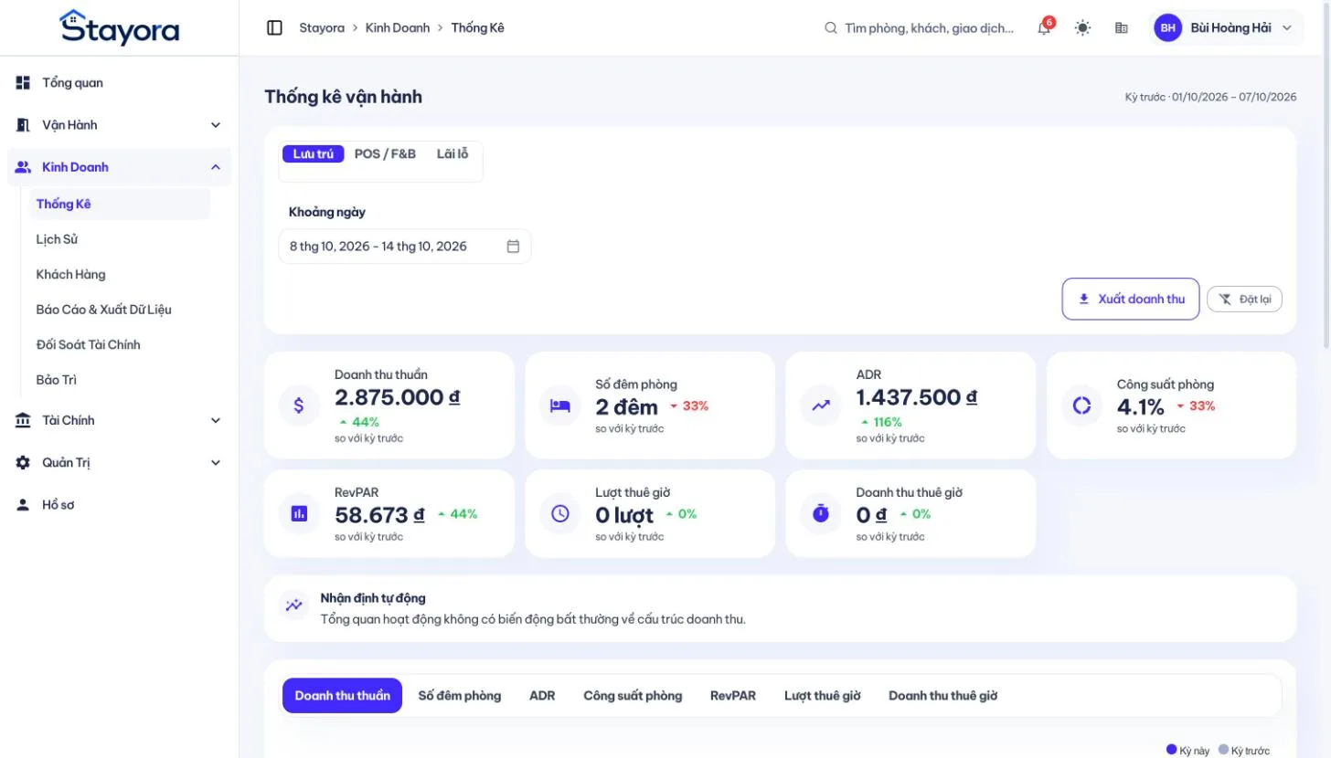
Task: Click the Stayora logo
Action: point(119,27)
